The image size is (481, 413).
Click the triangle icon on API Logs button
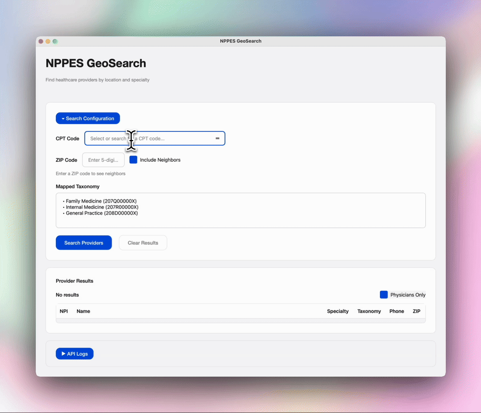point(64,353)
